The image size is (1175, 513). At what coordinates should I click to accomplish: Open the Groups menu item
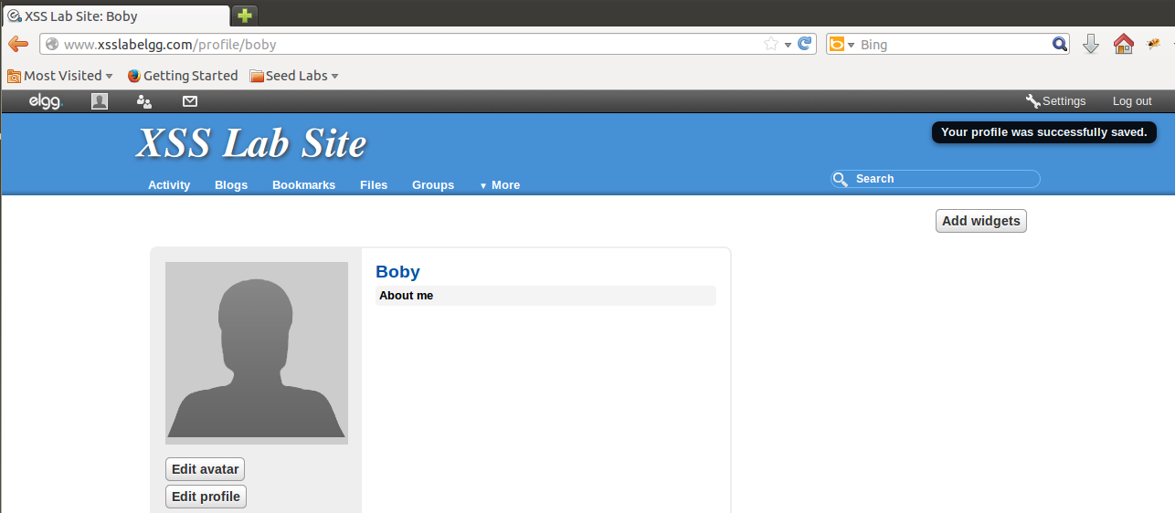(433, 184)
